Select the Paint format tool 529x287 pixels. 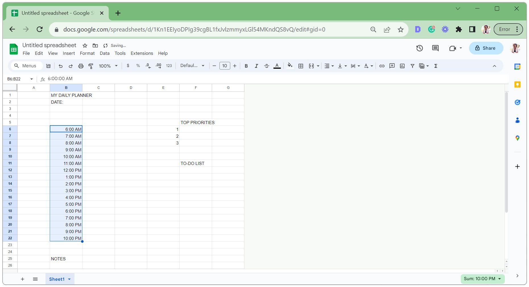[91, 66]
